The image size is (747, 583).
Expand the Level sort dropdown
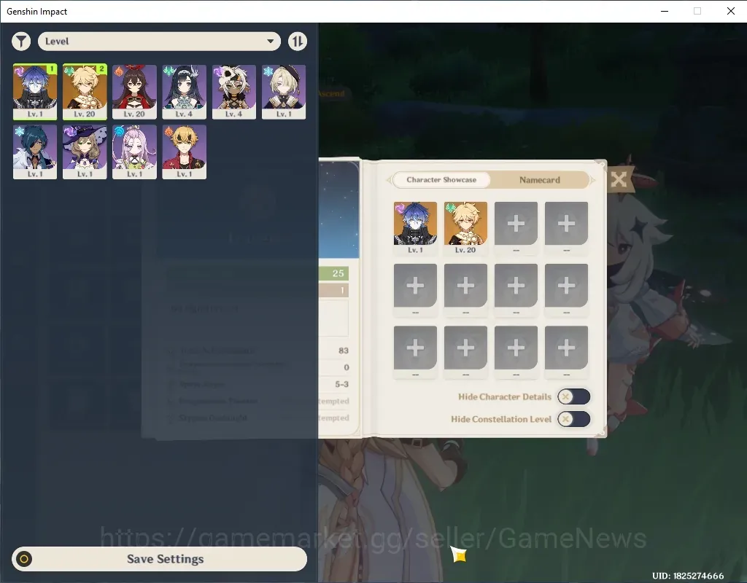[159, 42]
